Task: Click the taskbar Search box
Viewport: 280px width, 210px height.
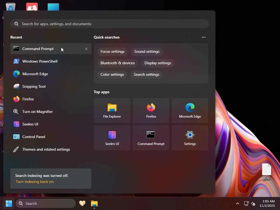Action: (46, 203)
